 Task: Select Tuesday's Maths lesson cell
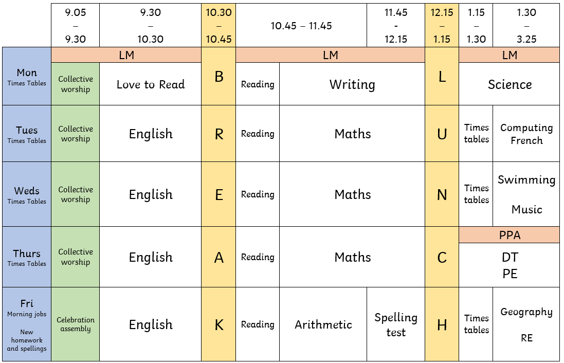pyautogui.click(x=352, y=134)
